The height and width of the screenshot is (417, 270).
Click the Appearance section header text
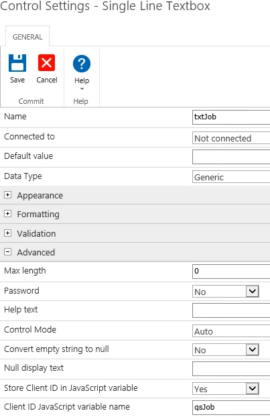coord(40,196)
